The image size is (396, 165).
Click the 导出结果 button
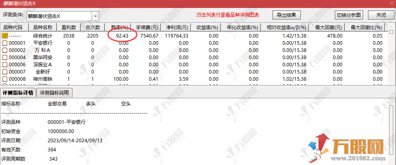click(286, 16)
